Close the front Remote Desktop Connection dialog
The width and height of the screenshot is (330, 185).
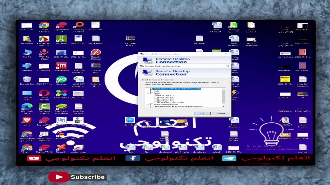click(x=228, y=66)
